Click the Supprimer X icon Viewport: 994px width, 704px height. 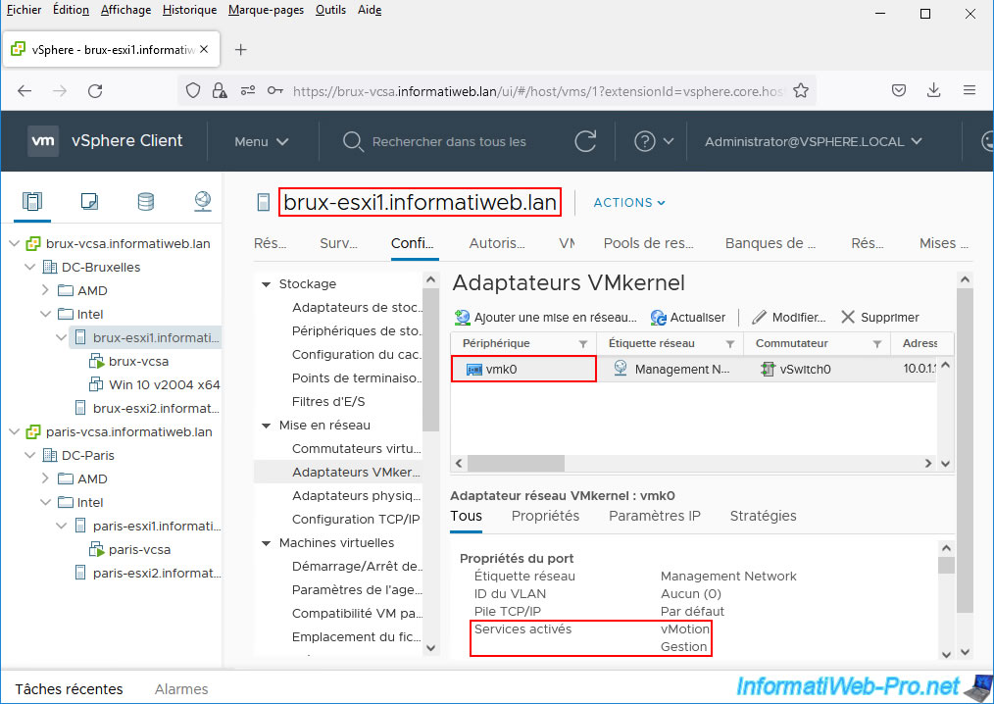point(848,318)
